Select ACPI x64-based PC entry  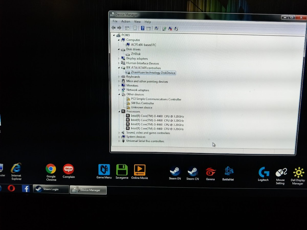[144, 45]
